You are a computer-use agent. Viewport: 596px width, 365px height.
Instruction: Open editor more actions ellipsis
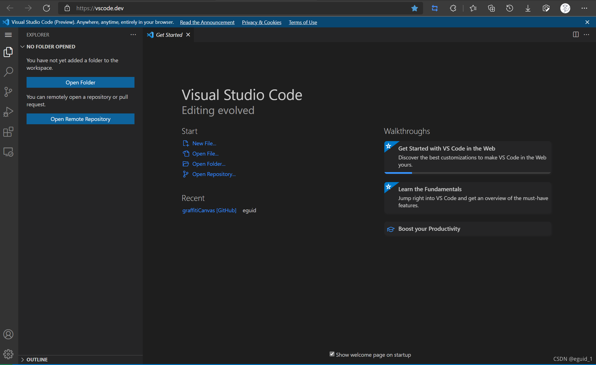586,35
